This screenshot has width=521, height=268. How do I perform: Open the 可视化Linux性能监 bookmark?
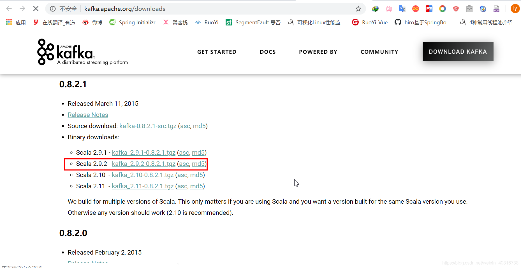(316, 22)
